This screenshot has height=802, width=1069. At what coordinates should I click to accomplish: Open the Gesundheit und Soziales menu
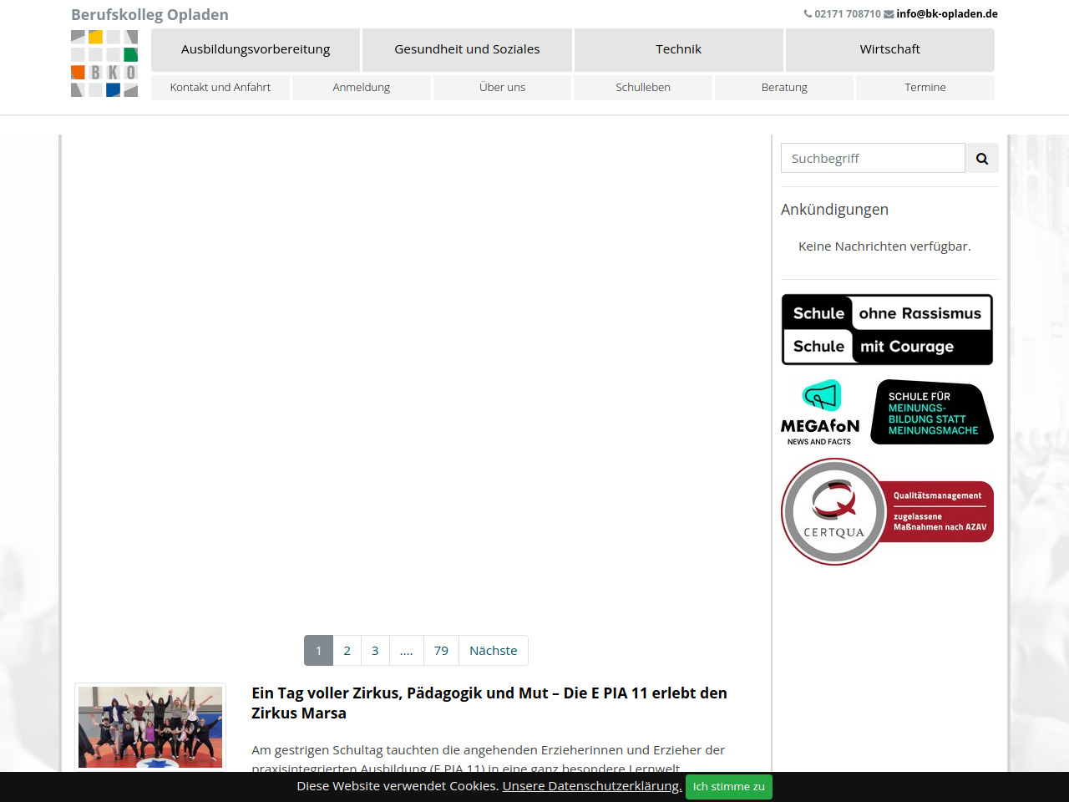click(467, 49)
